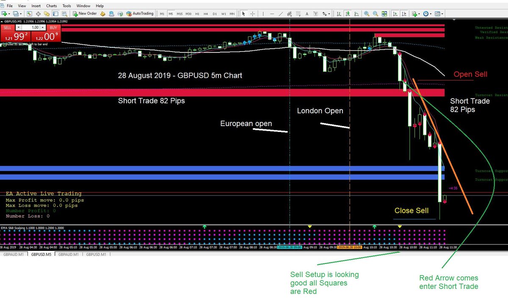The height and width of the screenshot is (302, 508).
Task: Tile the chart windows
Action: tap(384, 14)
